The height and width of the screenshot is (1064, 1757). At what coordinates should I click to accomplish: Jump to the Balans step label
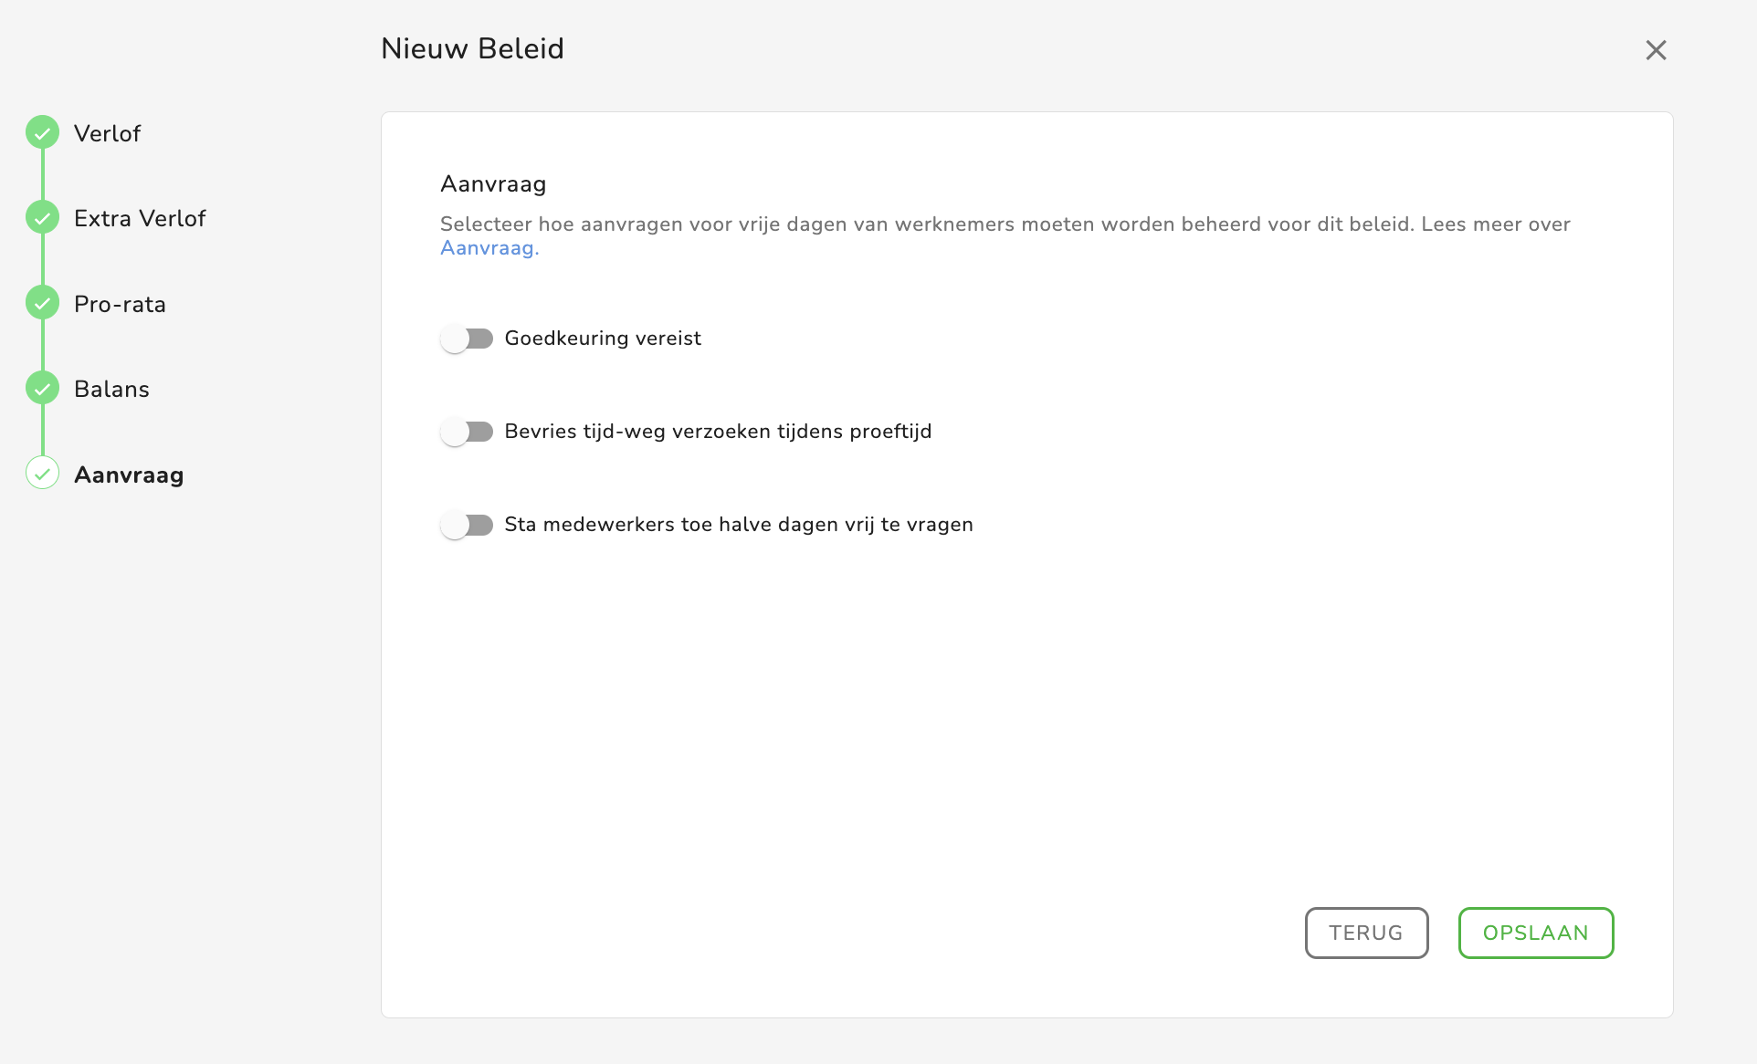(111, 390)
